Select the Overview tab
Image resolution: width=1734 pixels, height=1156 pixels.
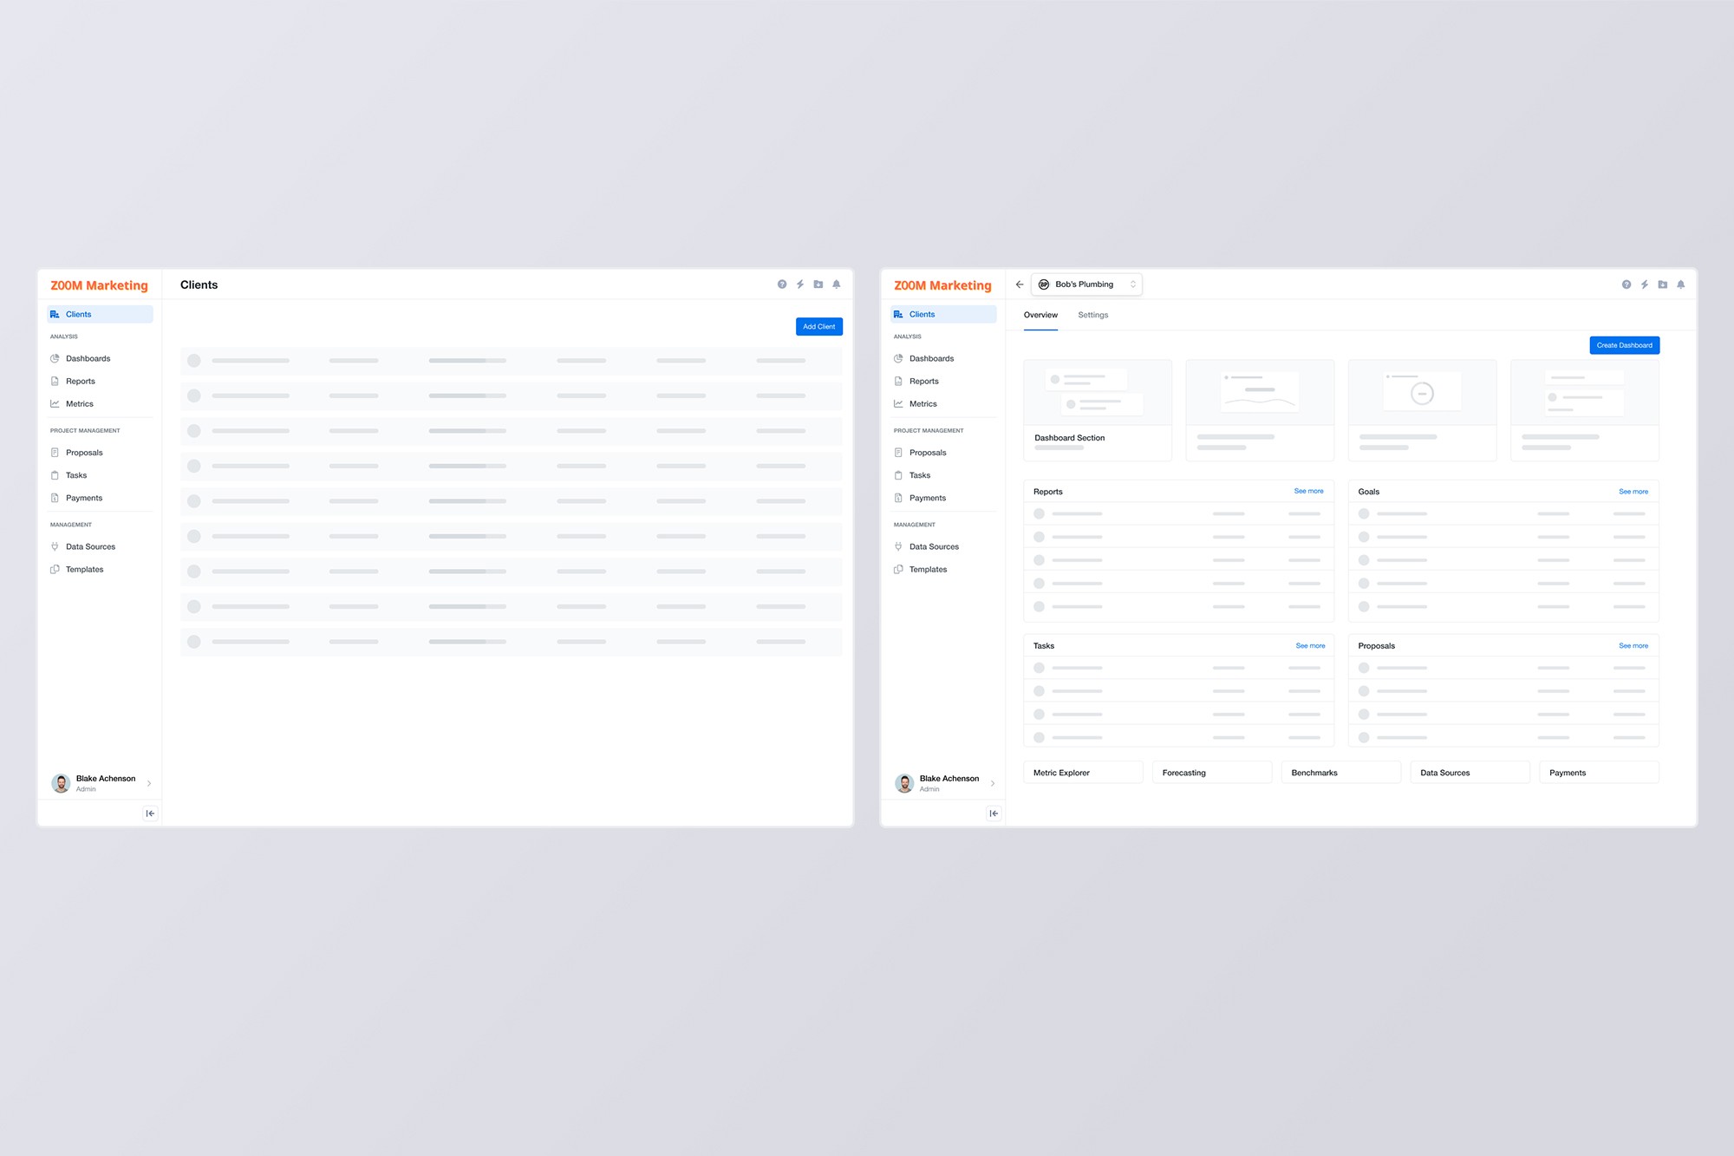(x=1040, y=315)
